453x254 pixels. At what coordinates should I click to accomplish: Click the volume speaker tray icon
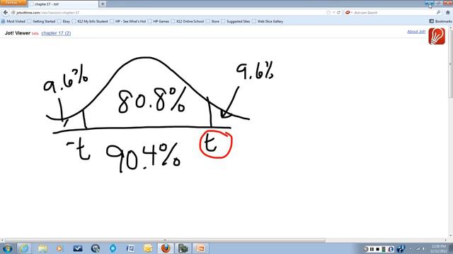424,249
